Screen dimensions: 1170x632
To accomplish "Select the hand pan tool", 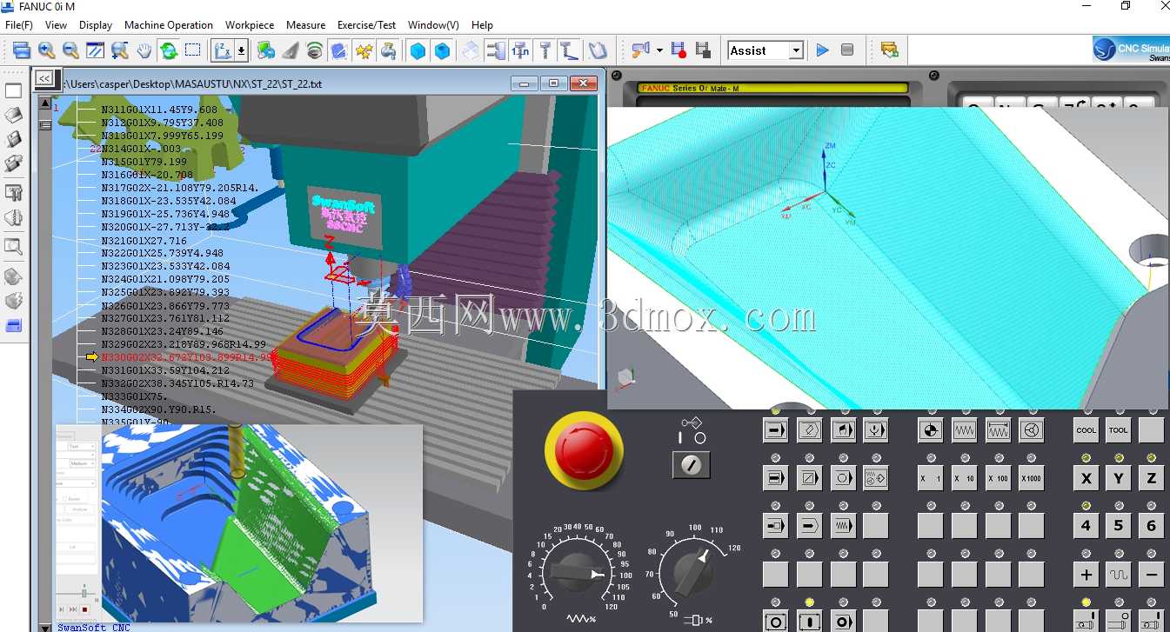I will pyautogui.click(x=144, y=50).
